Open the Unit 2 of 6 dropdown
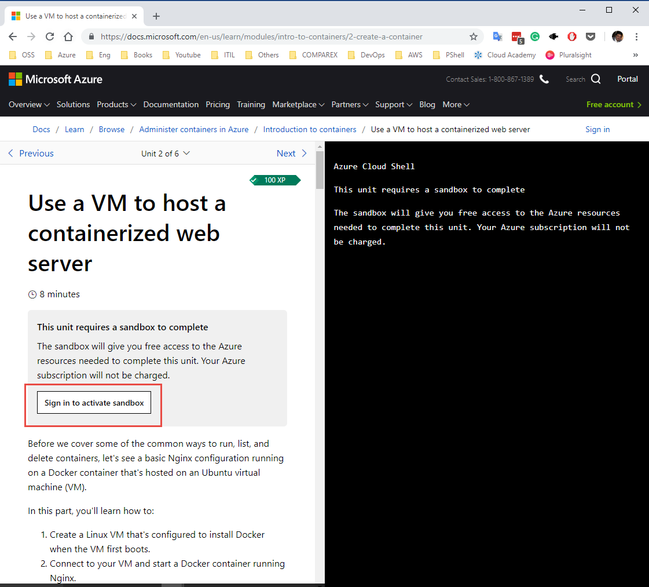Viewport: 649px width, 587px height. [x=165, y=154]
